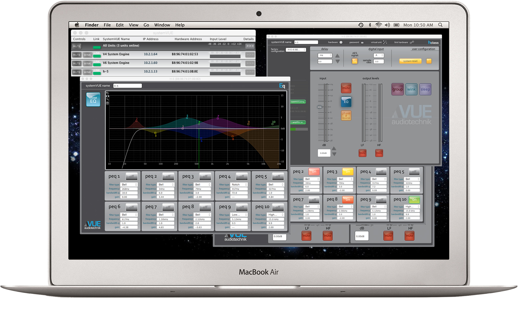This screenshot has height=320, width=519.
Task: Click the Bluetooth menu bar icon
Action: click(370, 25)
